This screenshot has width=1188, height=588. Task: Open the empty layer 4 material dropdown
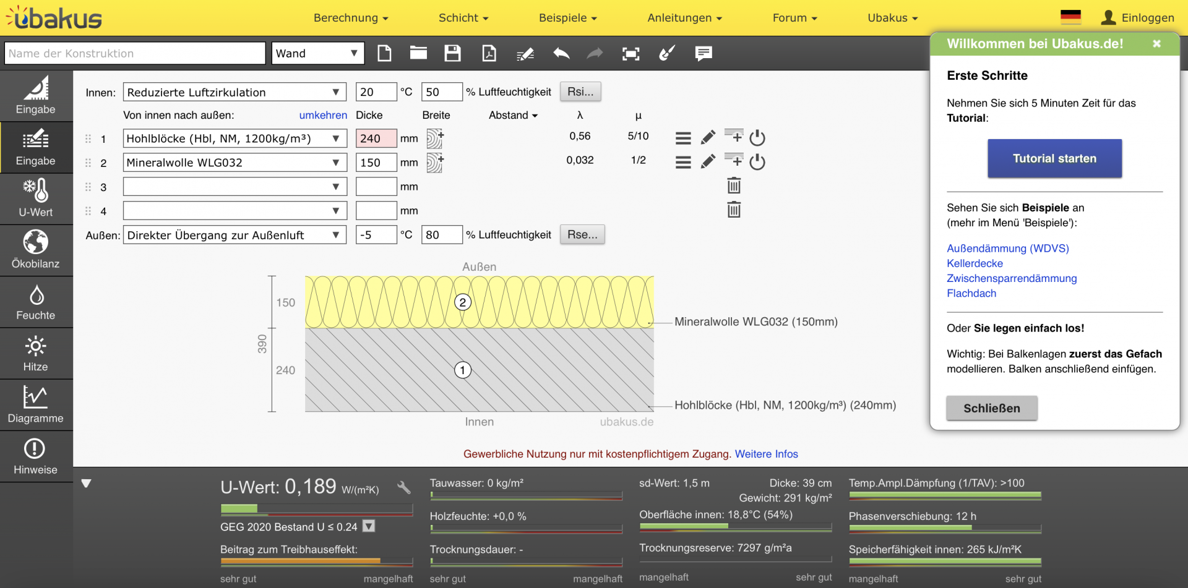coord(235,211)
